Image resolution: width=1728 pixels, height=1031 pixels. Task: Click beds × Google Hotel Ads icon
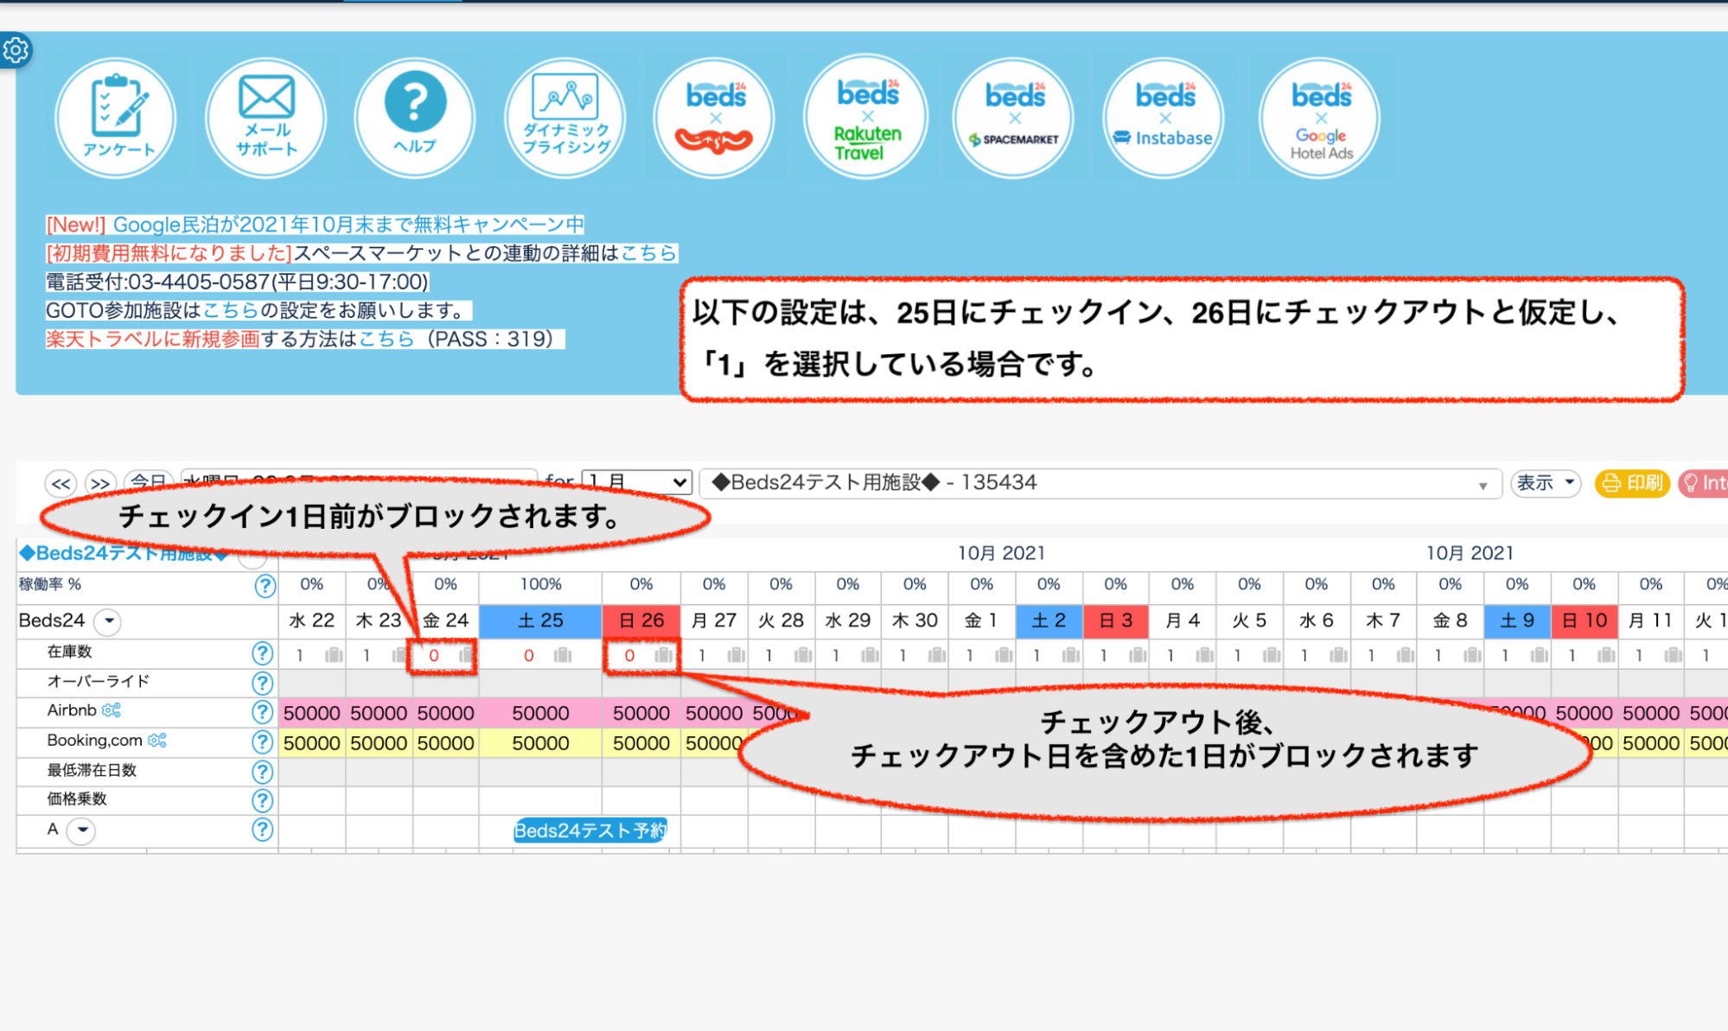(1320, 118)
